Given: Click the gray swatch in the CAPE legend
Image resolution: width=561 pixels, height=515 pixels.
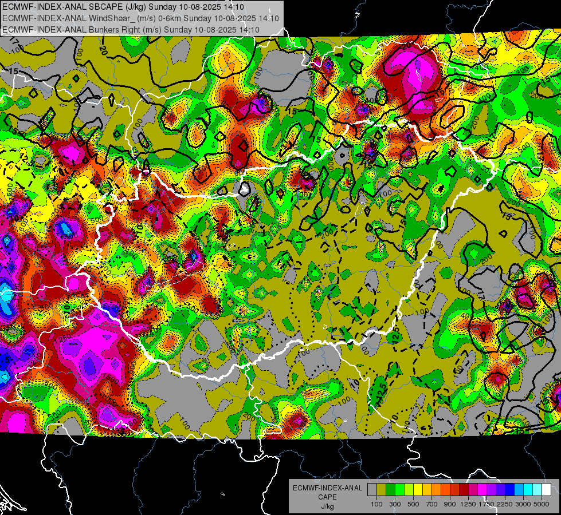Looking at the screenshot, I should [372, 490].
